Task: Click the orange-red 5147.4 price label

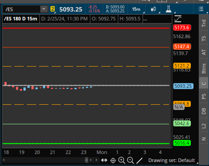Action: point(182,47)
